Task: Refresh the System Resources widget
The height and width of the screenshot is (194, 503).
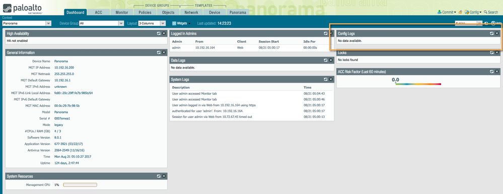Action: (159, 176)
